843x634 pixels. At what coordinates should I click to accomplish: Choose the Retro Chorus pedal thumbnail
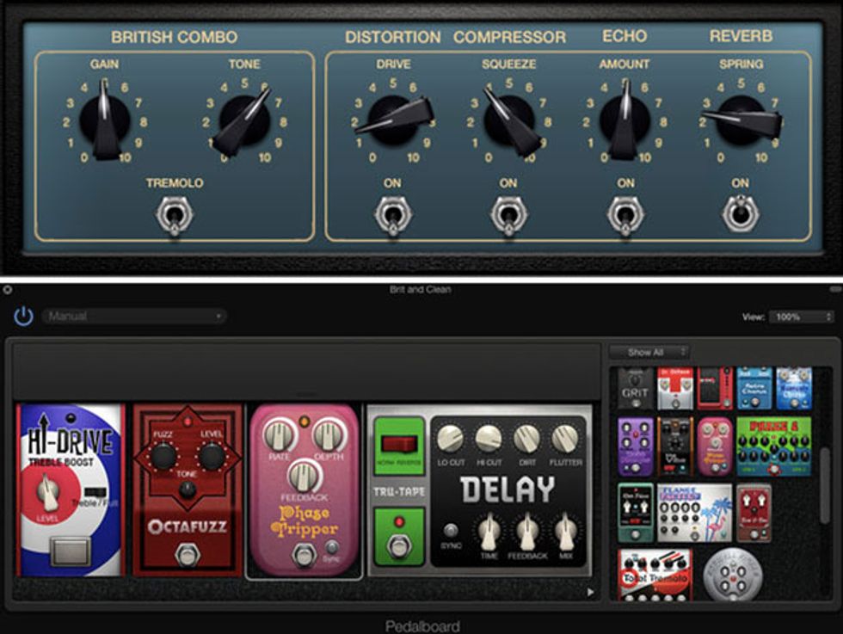coord(755,389)
